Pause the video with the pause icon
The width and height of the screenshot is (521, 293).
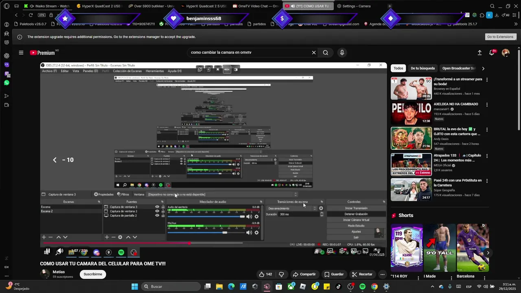coord(47,252)
